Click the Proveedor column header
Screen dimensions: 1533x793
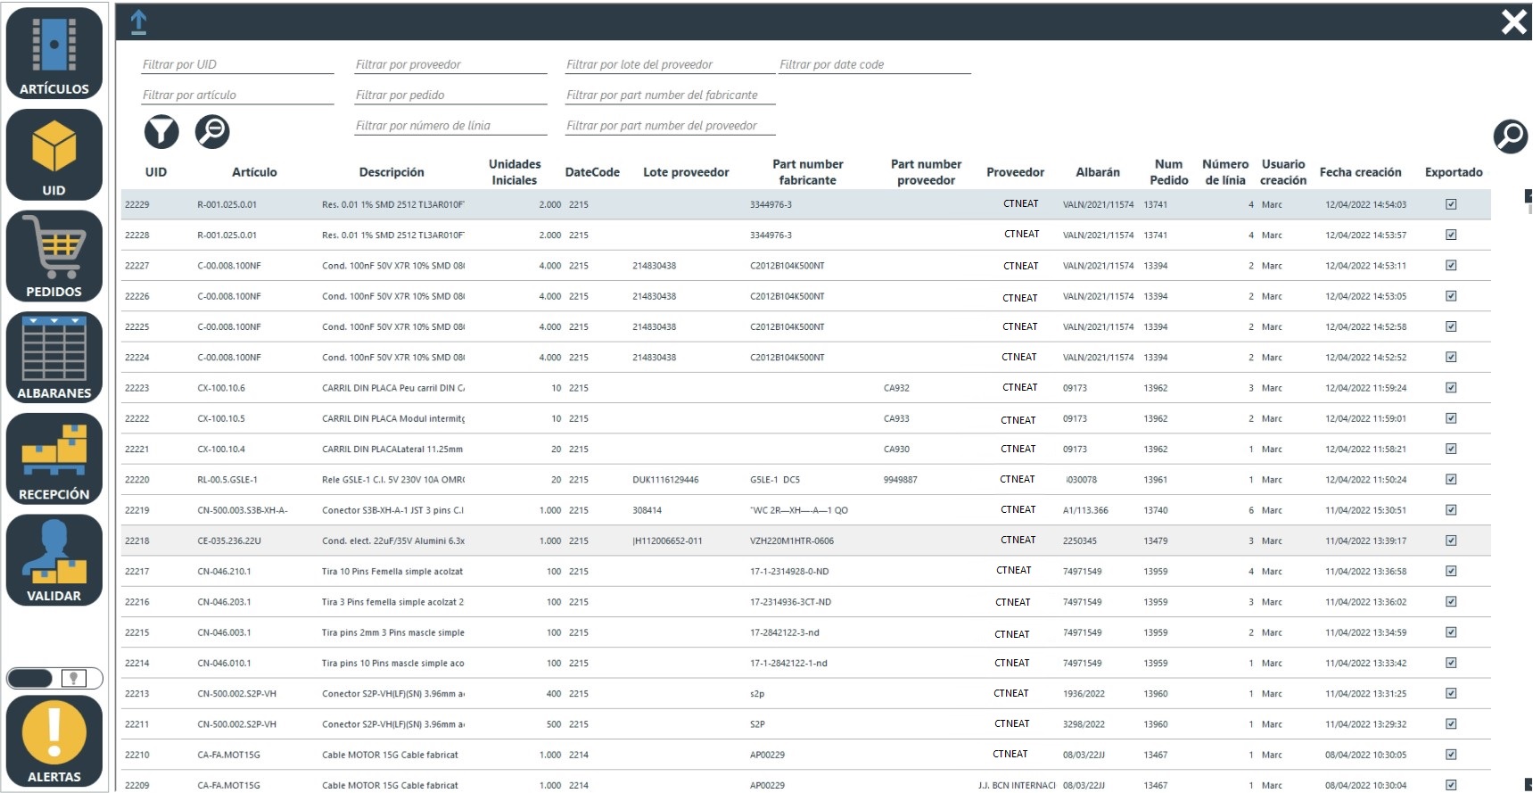coord(1015,172)
